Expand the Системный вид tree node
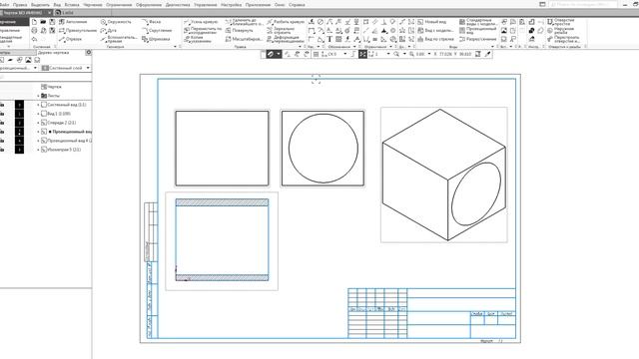The width and height of the screenshot is (639, 359). click(x=39, y=105)
